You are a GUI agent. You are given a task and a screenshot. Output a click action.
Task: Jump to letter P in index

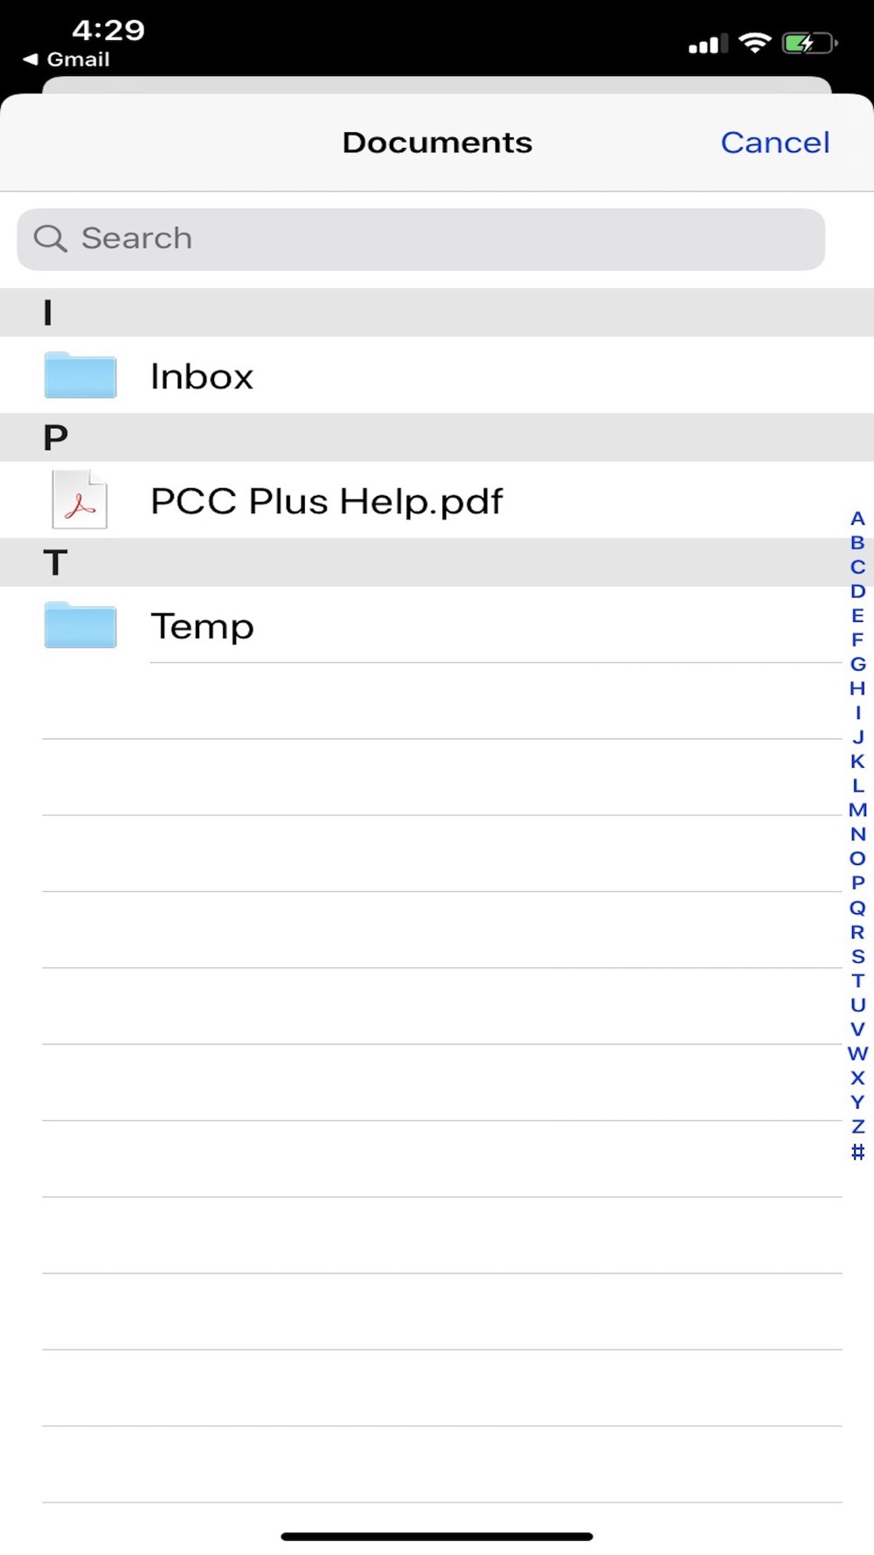pyautogui.click(x=857, y=882)
